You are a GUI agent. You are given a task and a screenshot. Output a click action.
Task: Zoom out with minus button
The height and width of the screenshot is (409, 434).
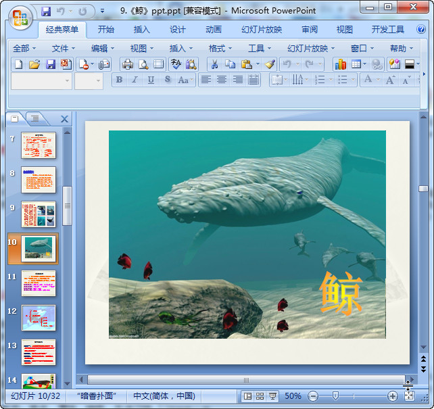[313, 396]
